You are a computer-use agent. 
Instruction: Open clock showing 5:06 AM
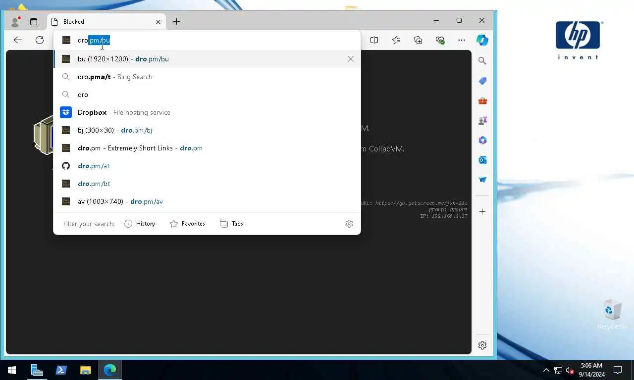coord(592,370)
